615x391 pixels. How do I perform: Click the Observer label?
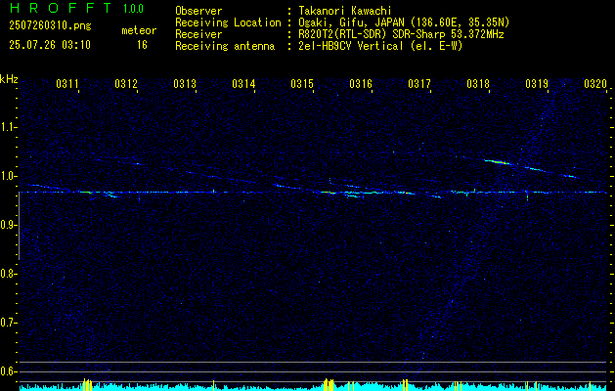198,11
